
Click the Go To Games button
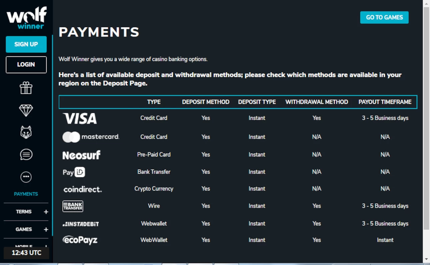pyautogui.click(x=384, y=17)
